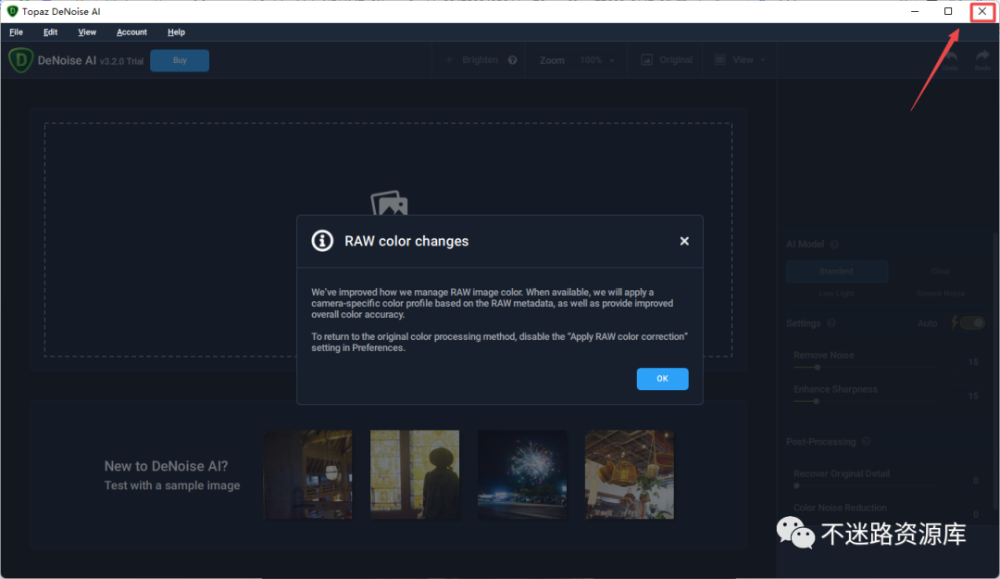Click the DeNoise AI shield logo
The image size is (1000, 579).
pyautogui.click(x=20, y=60)
